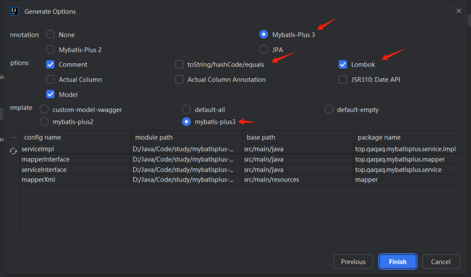
Task: Select the Mybatis-Plus 3 annotation radio button
Action: pos(264,34)
